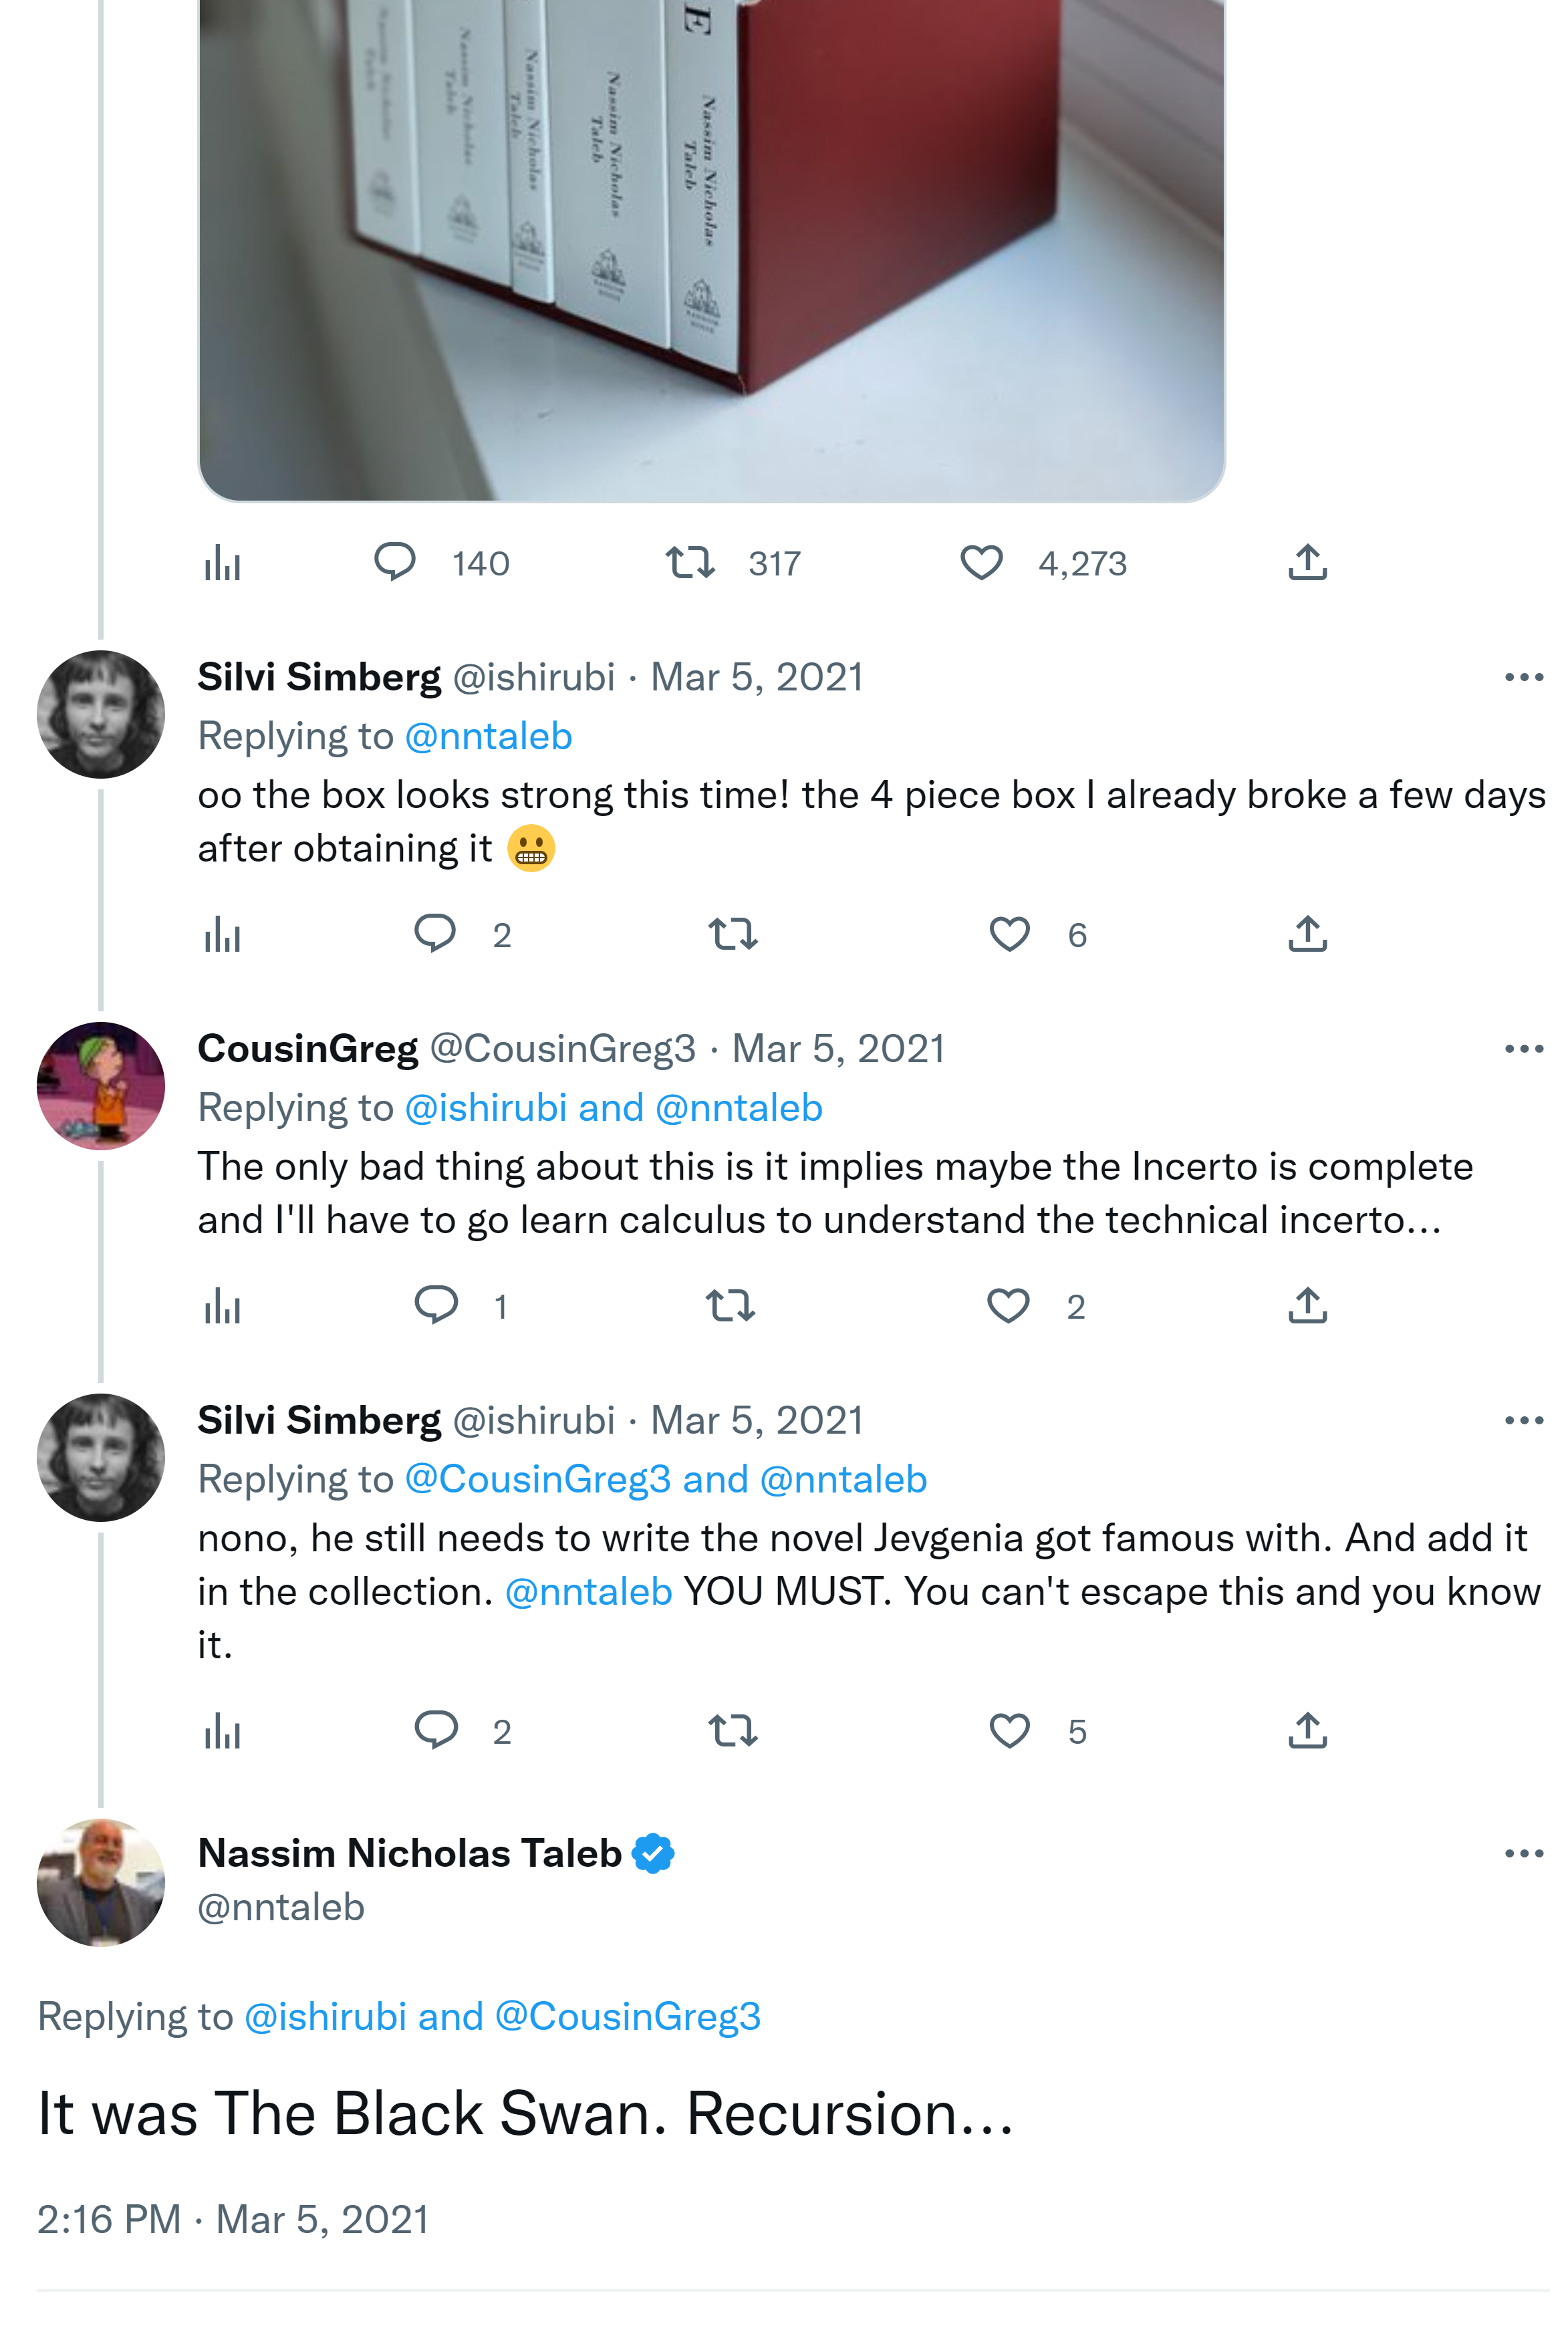The height and width of the screenshot is (2338, 1568).
Task: Share Silvi's tweet about the 4 piece box
Action: coord(1307,934)
